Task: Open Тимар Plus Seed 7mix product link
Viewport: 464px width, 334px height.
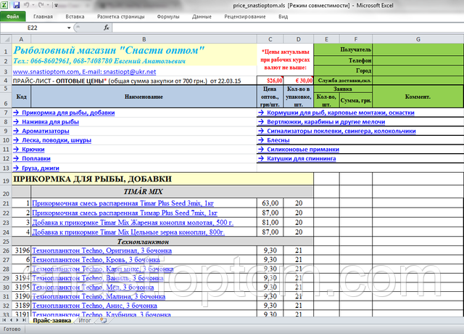Action: click(125, 213)
